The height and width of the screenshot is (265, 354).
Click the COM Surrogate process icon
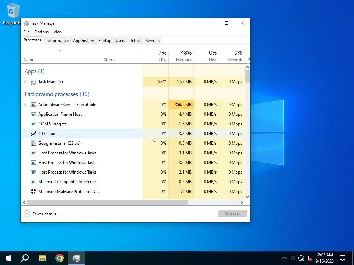click(34, 124)
